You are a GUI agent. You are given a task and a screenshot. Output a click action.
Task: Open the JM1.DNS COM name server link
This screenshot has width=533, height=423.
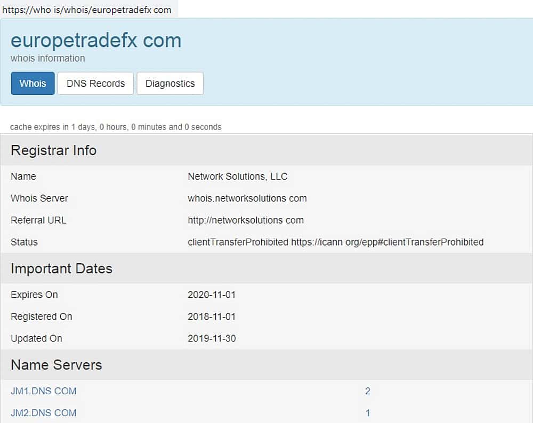click(x=44, y=391)
